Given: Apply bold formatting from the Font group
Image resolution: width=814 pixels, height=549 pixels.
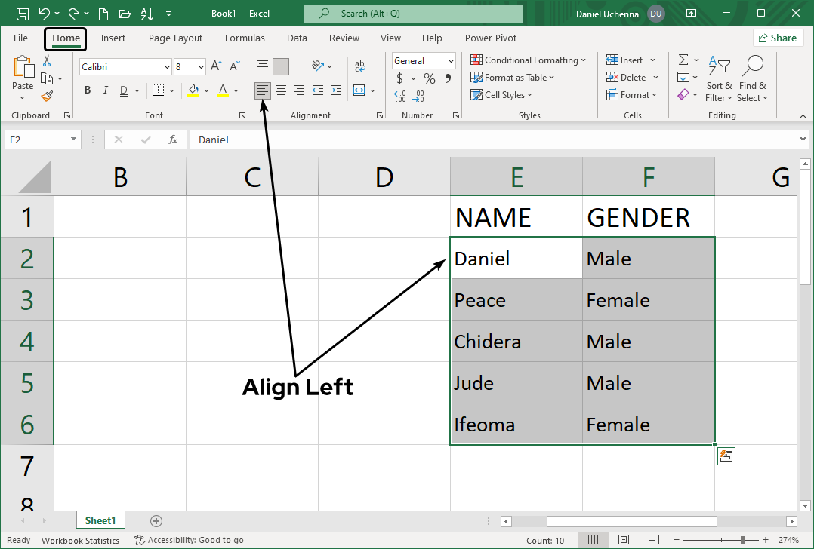Looking at the screenshot, I should point(87,90).
